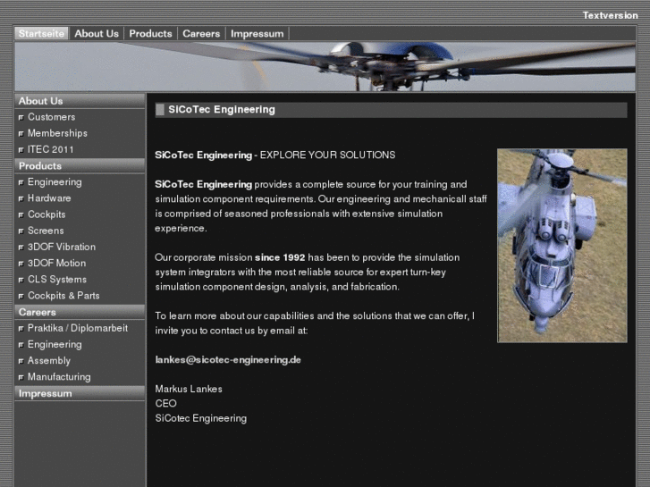Open Engineering under Products in sidebar
Viewport: 650px width, 487px height.
(x=55, y=182)
